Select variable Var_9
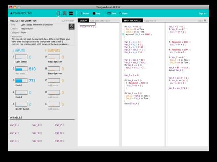This screenshot has height=162, width=217. click(x=59, y=141)
